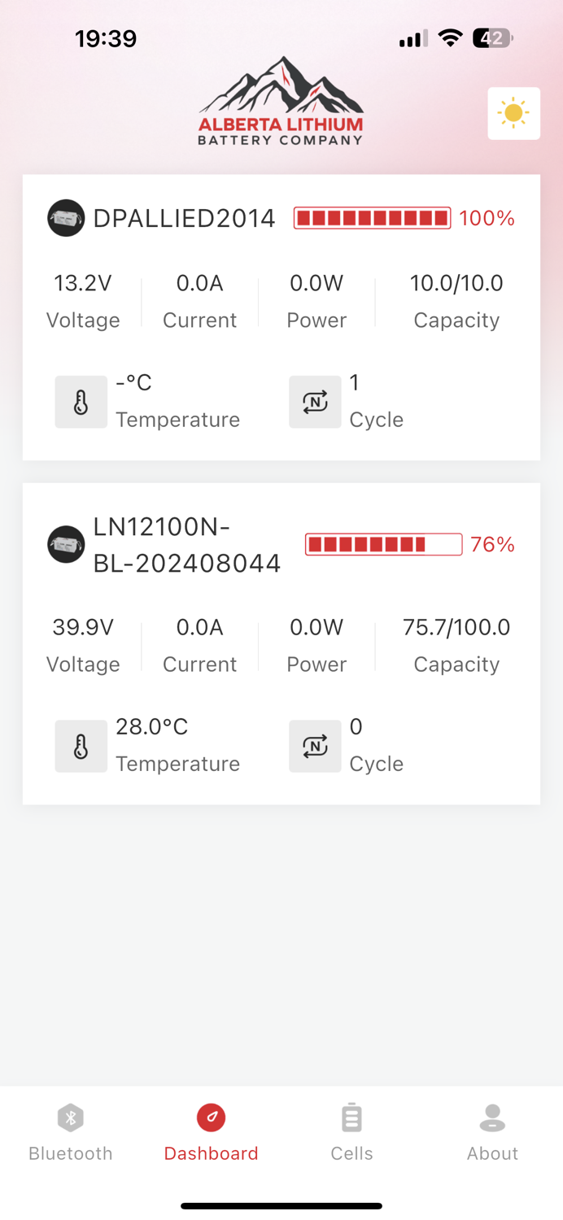
Task: Tap the battery avatar for LN12100N-BL-202408044
Action: coord(66,543)
